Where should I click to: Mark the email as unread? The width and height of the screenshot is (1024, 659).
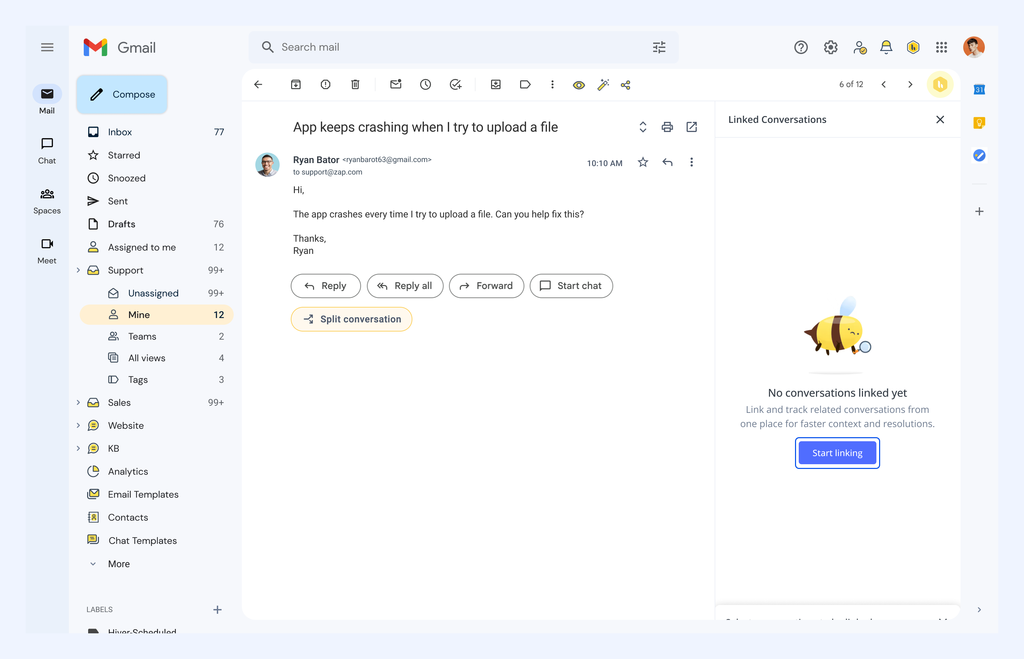[396, 84]
